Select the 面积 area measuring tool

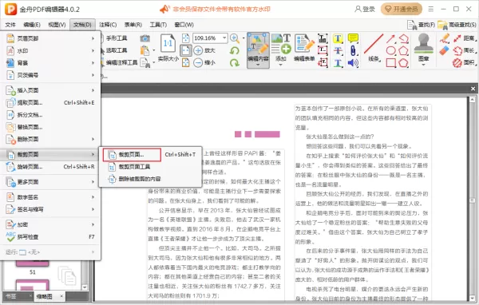[465, 62]
